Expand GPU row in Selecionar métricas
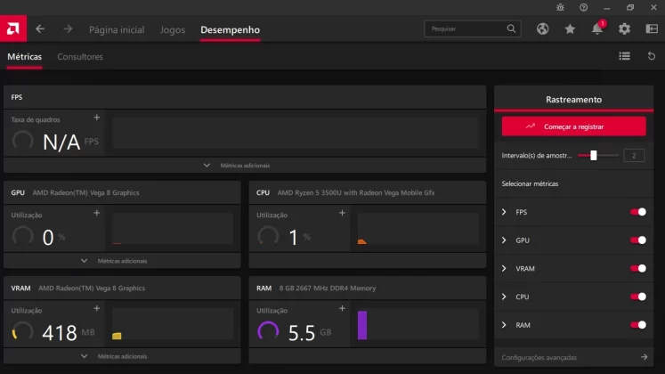Screen dimensions: 665x374 tap(504, 240)
